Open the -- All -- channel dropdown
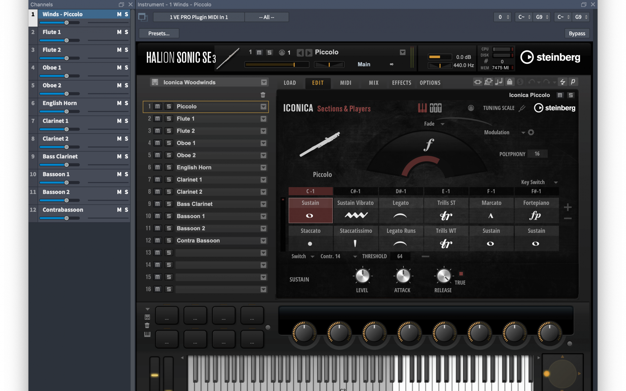The image size is (626, 391). click(267, 17)
